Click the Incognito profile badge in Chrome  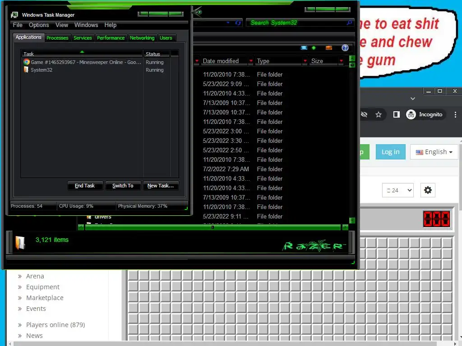(x=425, y=114)
